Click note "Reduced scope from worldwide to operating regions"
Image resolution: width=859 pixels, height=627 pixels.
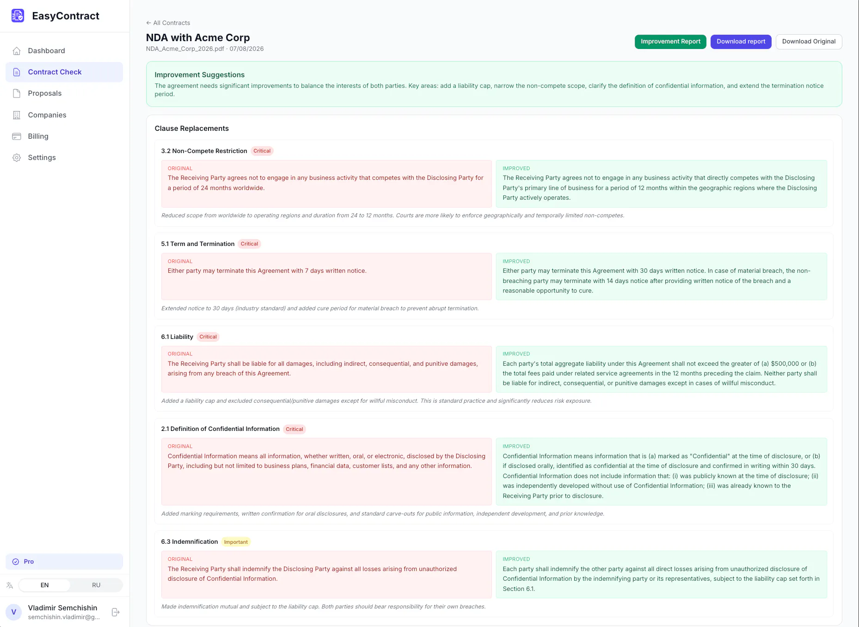[x=393, y=215]
